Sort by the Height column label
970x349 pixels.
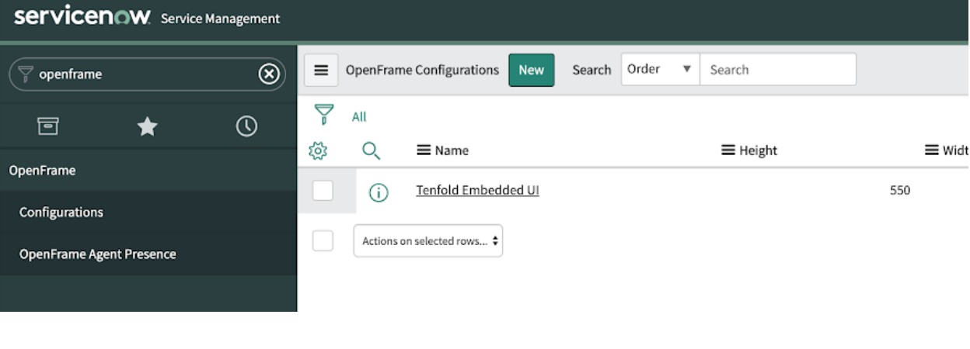(x=758, y=150)
